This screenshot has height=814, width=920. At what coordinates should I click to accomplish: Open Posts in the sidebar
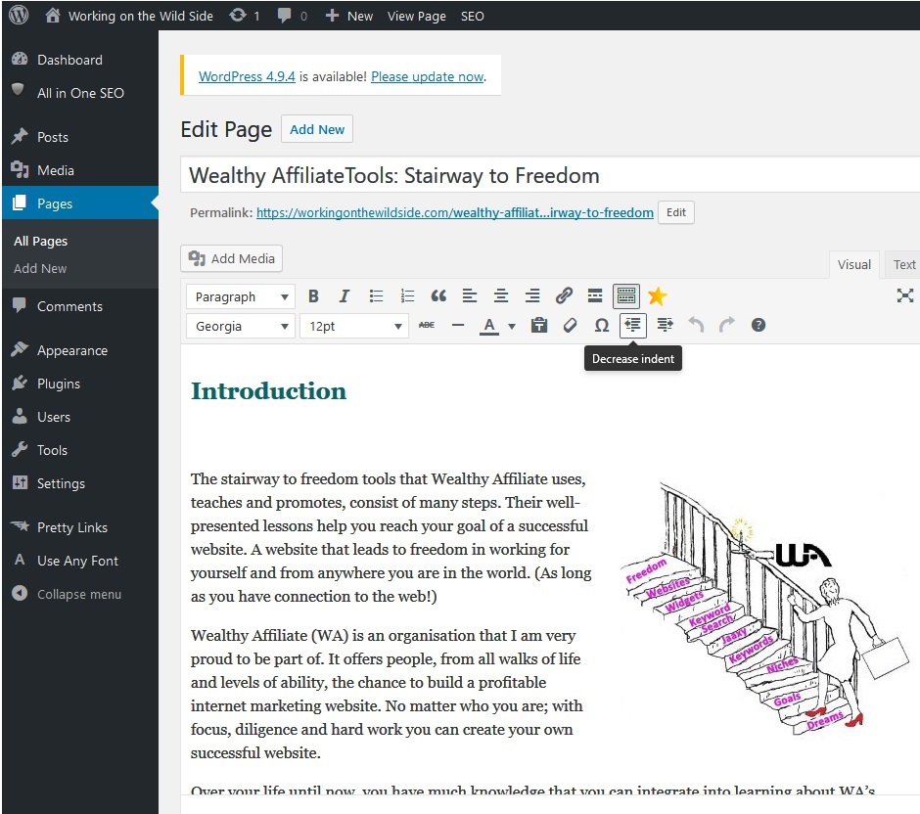click(80, 137)
